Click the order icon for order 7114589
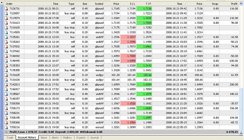The height and width of the screenshot is (140, 244). [6, 32]
